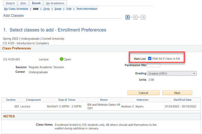
Task: Click the Edit enrollment link
Action: point(69,9)
